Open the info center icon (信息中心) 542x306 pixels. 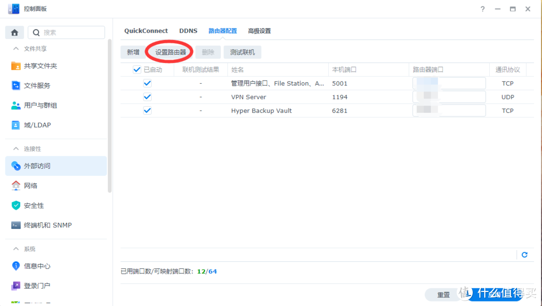pyautogui.click(x=16, y=266)
